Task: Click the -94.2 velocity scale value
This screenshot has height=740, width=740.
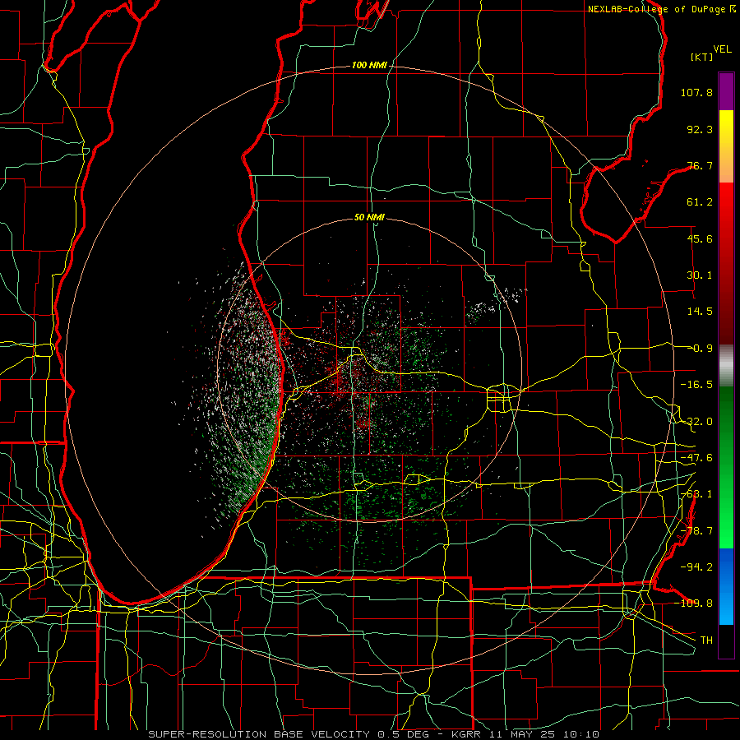Action: pyautogui.click(x=696, y=567)
